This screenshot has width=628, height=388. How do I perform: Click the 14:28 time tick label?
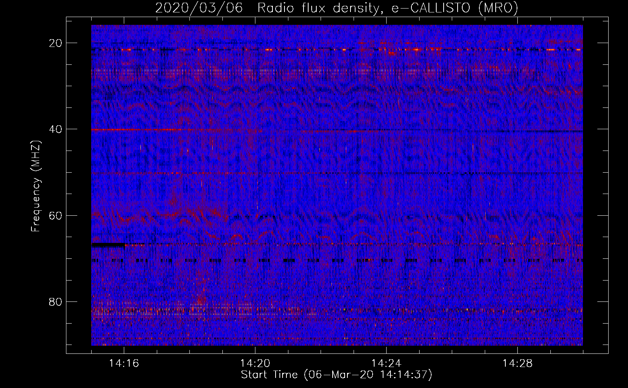pos(517,363)
